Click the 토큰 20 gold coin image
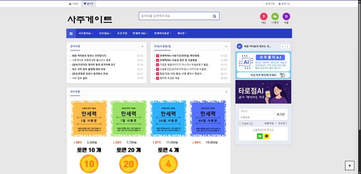 129,164
